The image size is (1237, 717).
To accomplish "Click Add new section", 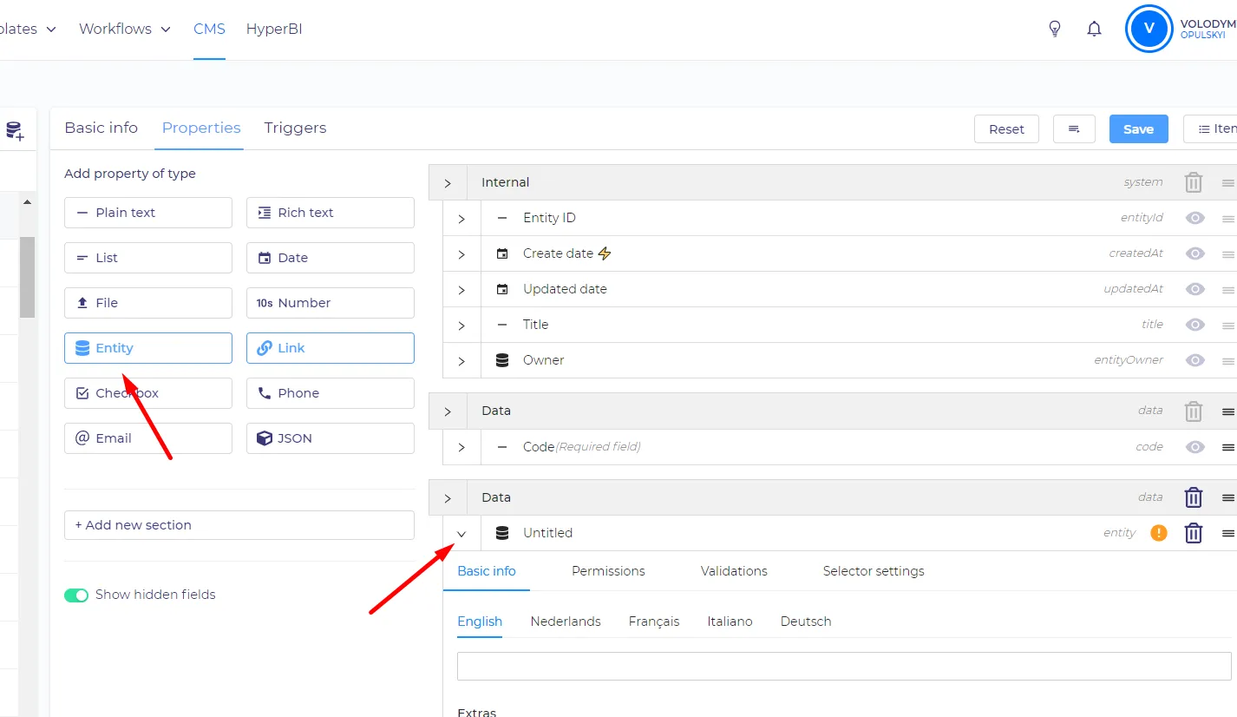I will tap(239, 525).
